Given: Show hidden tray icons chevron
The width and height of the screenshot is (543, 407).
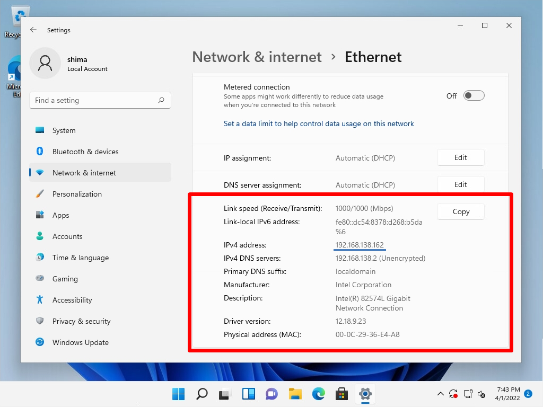Looking at the screenshot, I should (441, 394).
